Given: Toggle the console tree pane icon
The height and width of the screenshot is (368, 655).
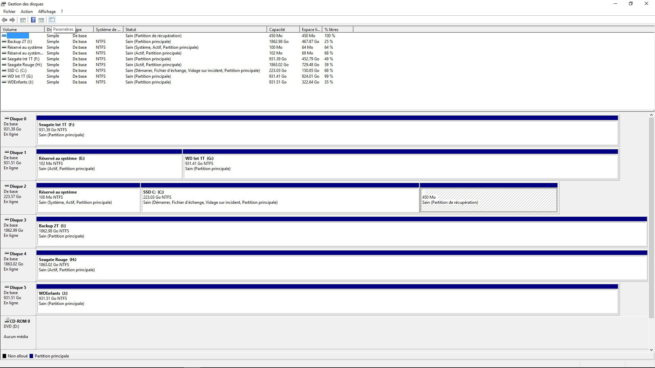Looking at the screenshot, I should (x=23, y=20).
